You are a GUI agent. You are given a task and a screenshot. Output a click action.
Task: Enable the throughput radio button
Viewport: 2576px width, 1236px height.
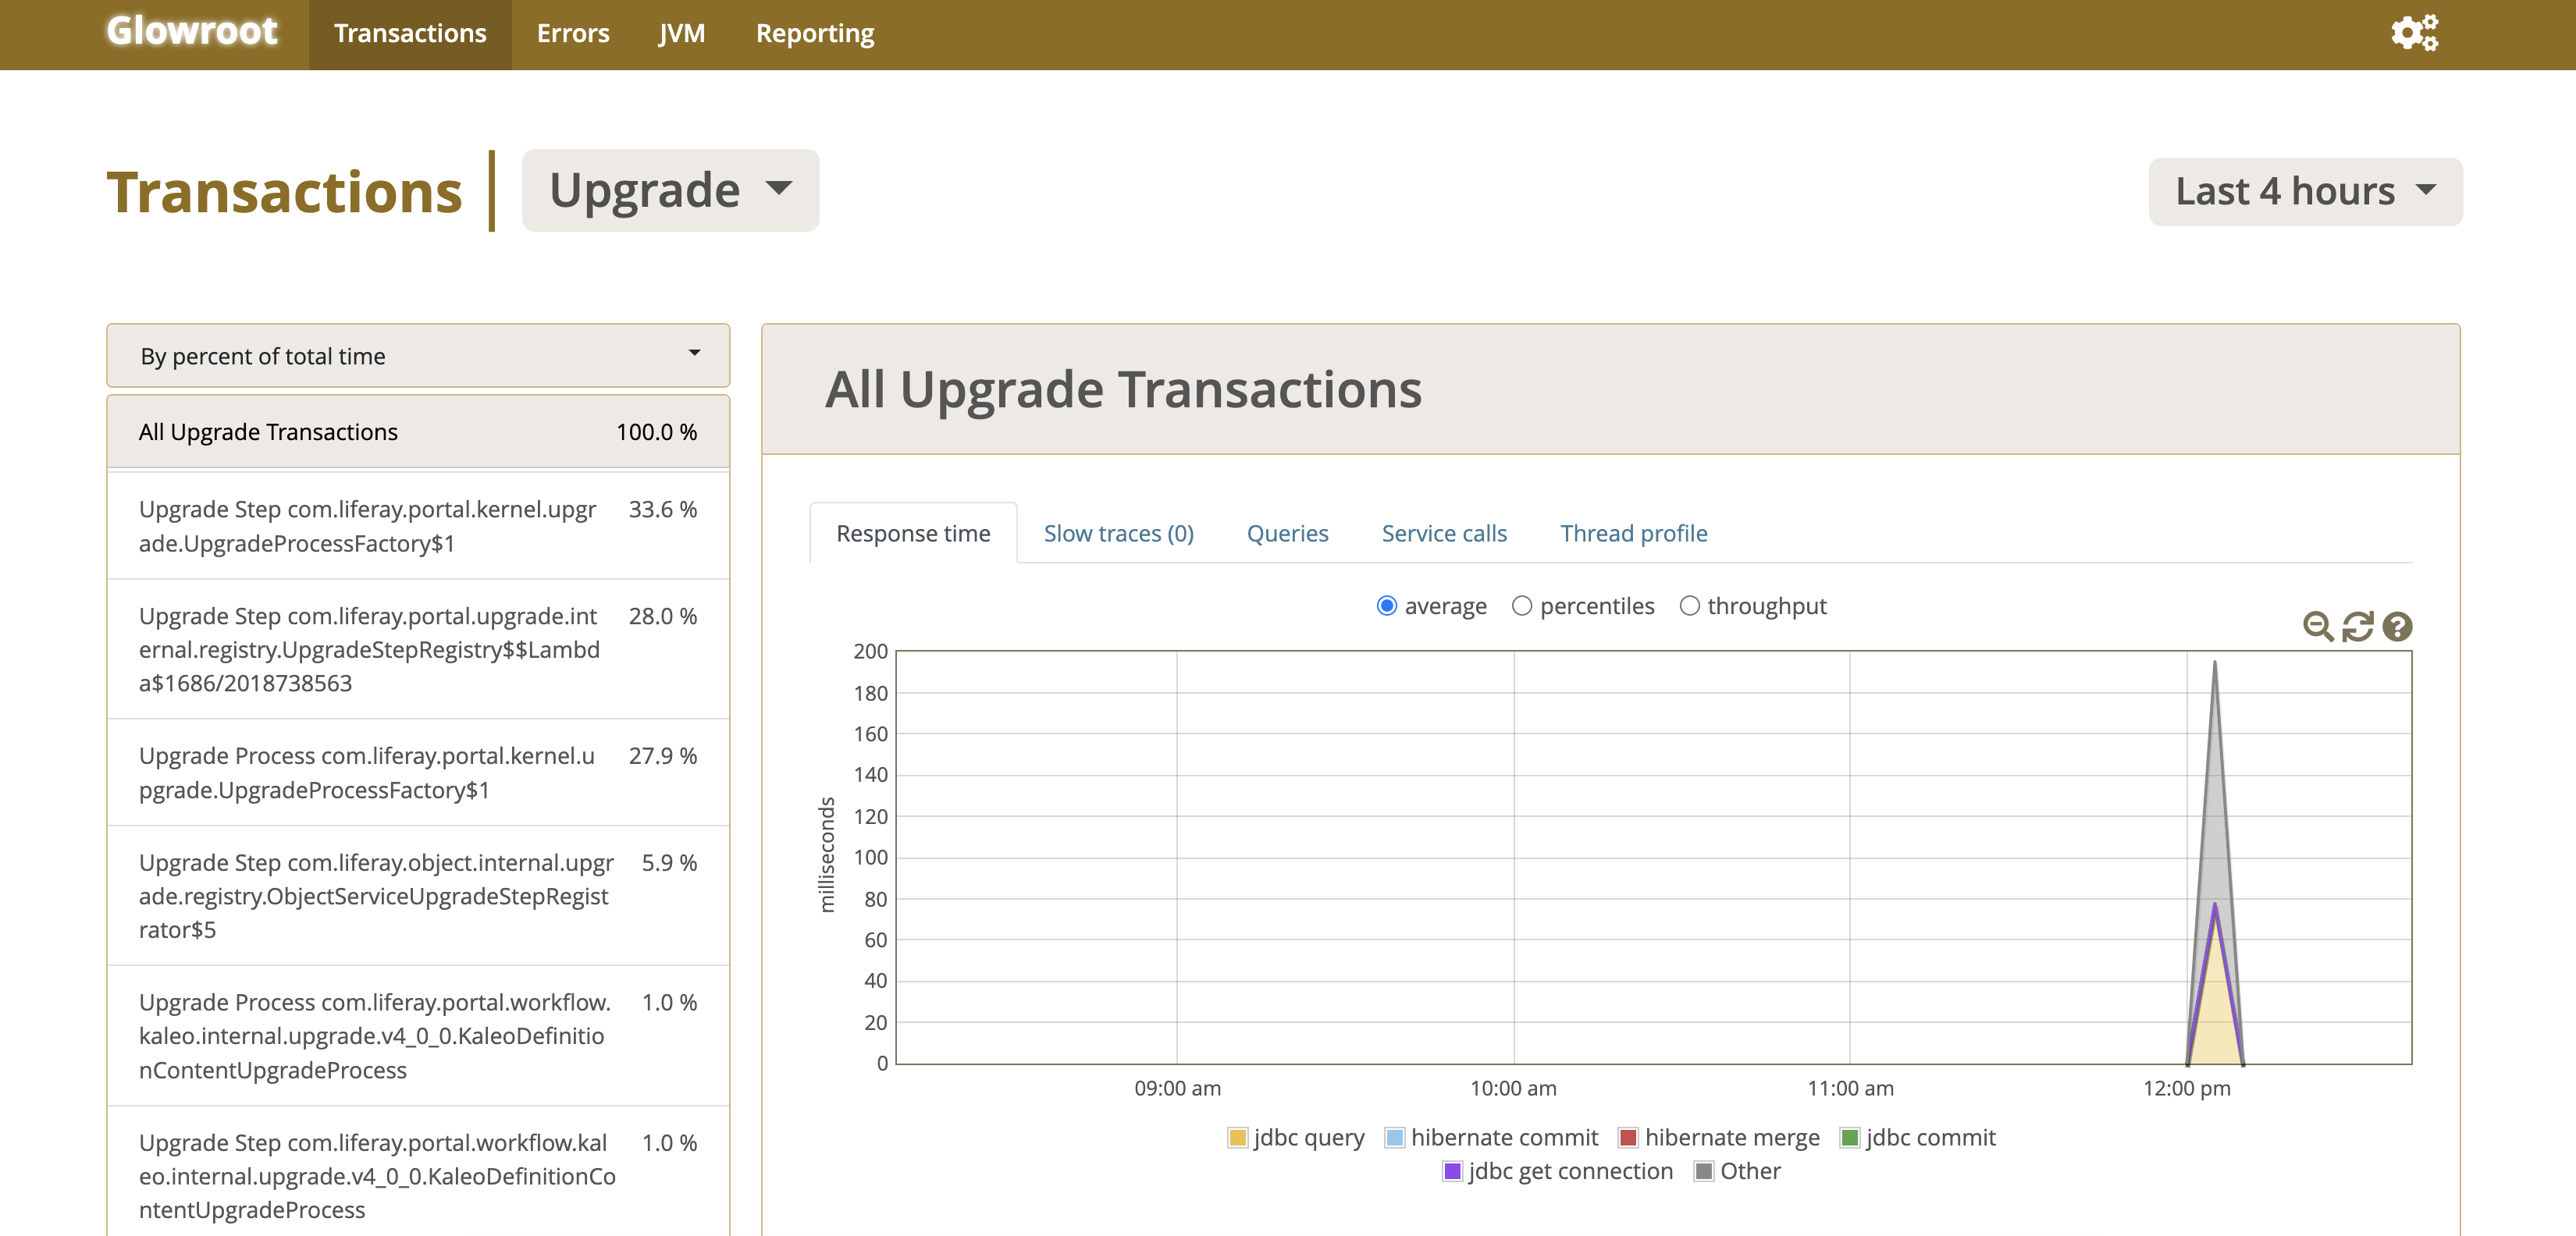click(1691, 606)
